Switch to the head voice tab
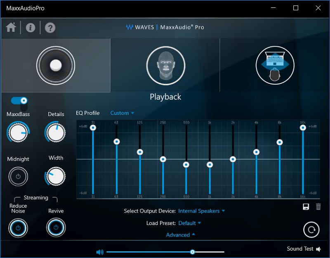The image size is (330, 258). coord(166,66)
